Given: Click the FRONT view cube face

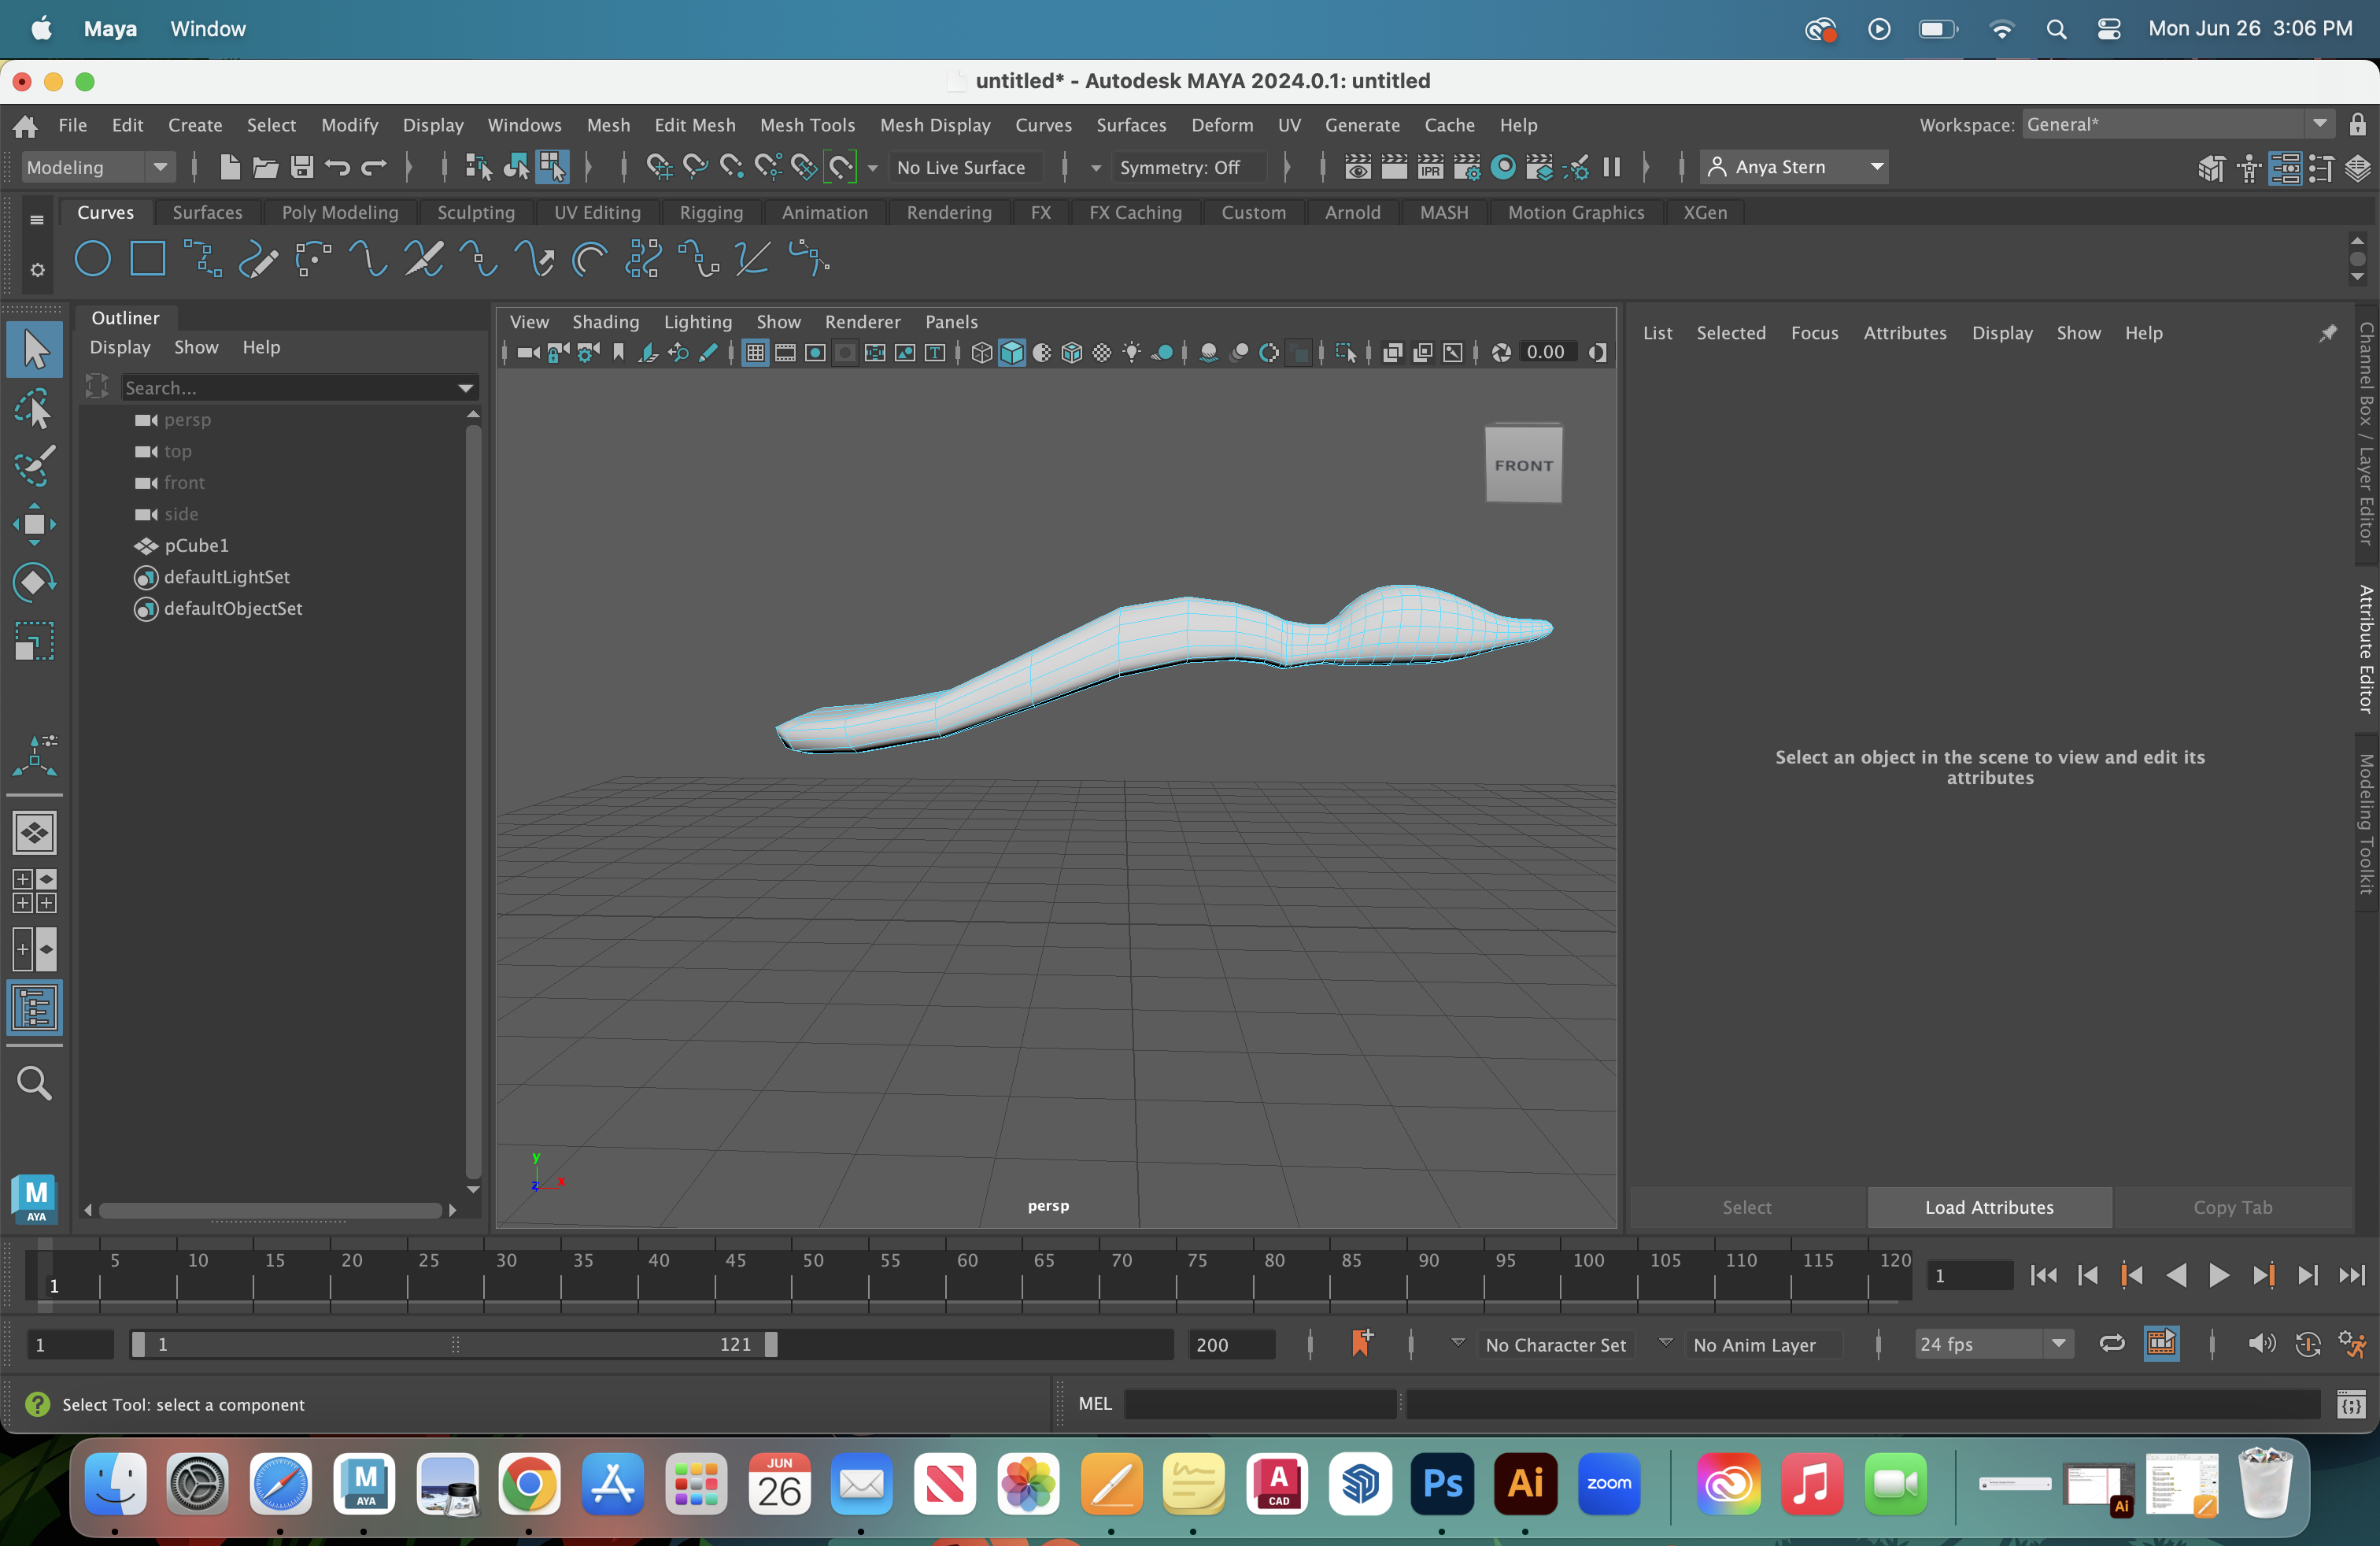Looking at the screenshot, I should (1523, 465).
